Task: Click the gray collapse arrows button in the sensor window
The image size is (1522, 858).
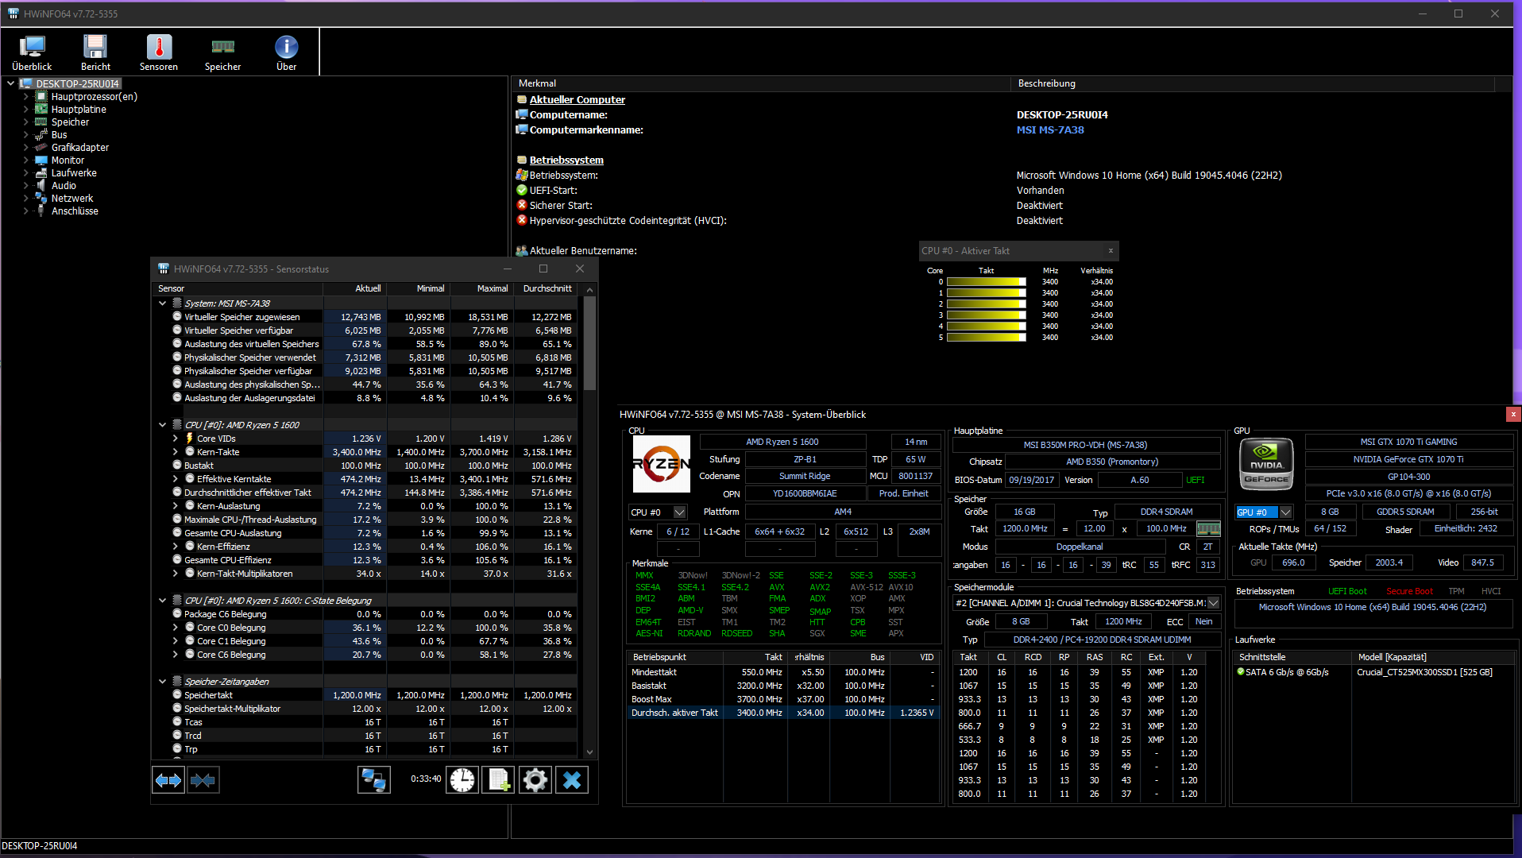Action: tap(203, 780)
